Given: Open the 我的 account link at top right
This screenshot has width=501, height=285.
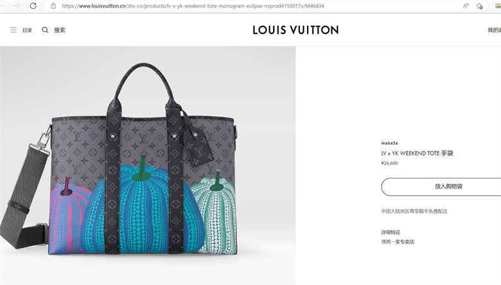Looking at the screenshot, I should pos(494,30).
